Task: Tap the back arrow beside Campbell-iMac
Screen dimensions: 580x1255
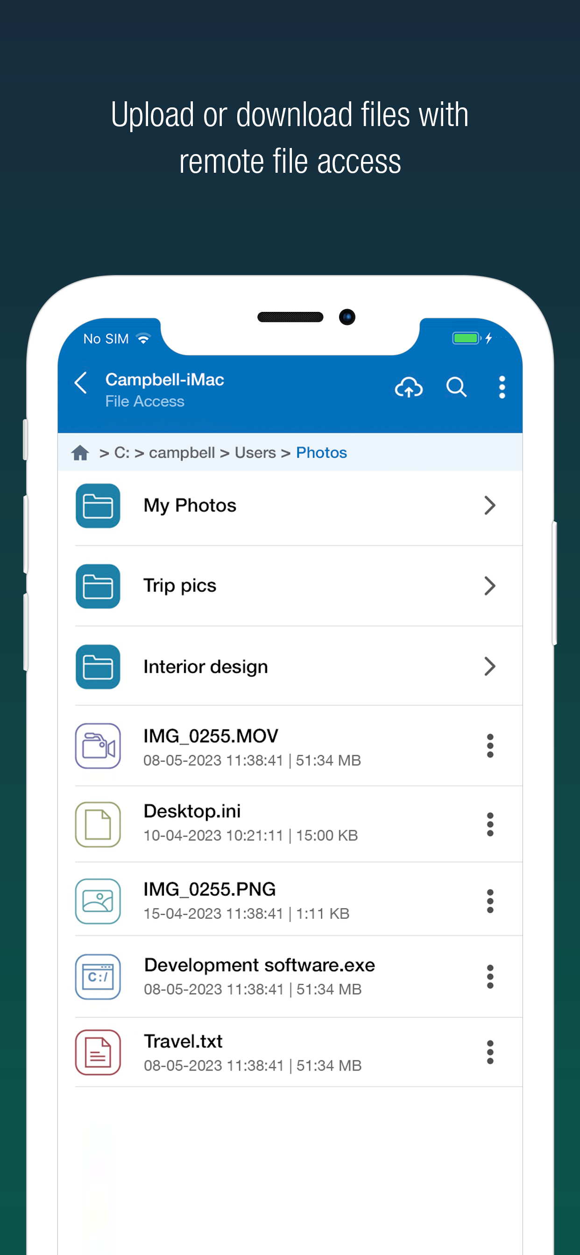Action: (81, 383)
